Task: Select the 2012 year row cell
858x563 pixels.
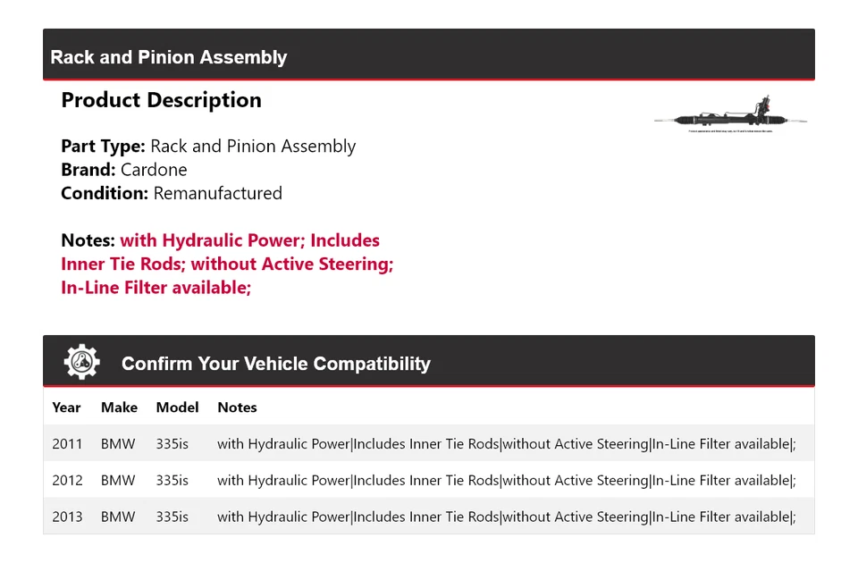Action: tap(67, 481)
